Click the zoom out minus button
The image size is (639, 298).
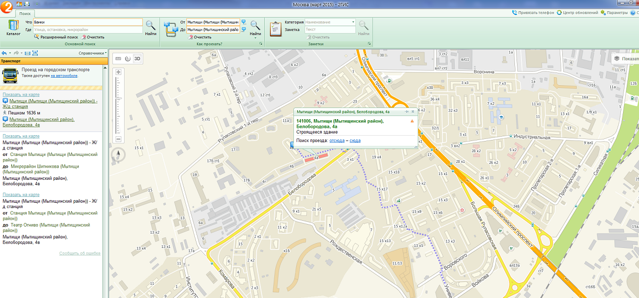[118, 139]
